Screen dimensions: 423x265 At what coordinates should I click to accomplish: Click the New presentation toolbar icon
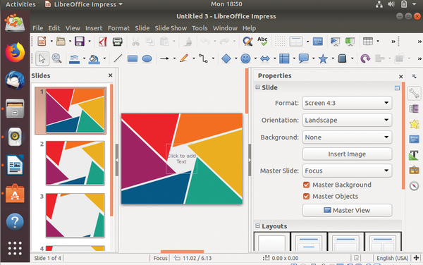tap(42, 42)
